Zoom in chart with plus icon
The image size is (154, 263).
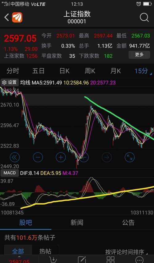point(61,157)
